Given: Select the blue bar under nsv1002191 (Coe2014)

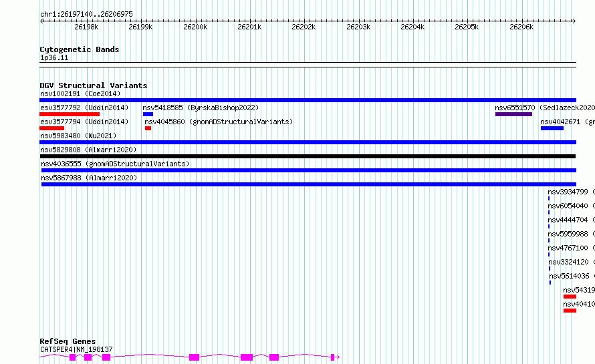Looking at the screenshot, I should [308, 100].
